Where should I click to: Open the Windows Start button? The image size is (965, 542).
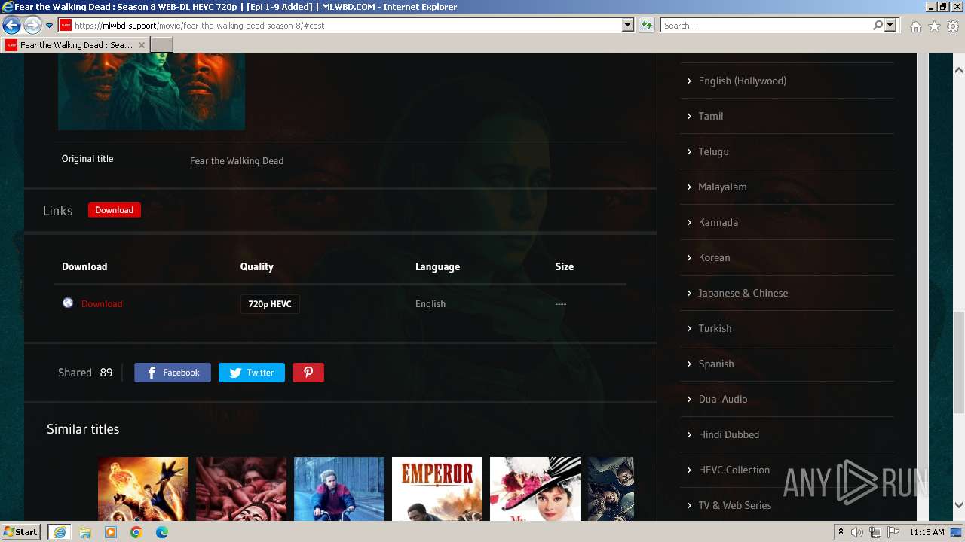[21, 531]
